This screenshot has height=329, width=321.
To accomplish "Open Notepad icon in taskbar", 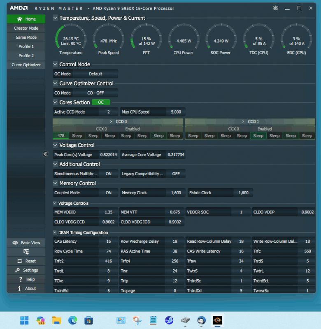I will (x=153, y=320).
